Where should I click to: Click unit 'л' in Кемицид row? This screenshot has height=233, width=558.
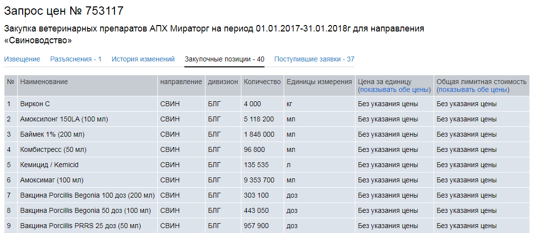(288, 165)
